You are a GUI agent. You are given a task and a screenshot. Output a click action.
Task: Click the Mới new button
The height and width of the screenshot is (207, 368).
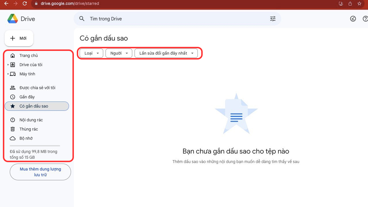[x=19, y=38]
